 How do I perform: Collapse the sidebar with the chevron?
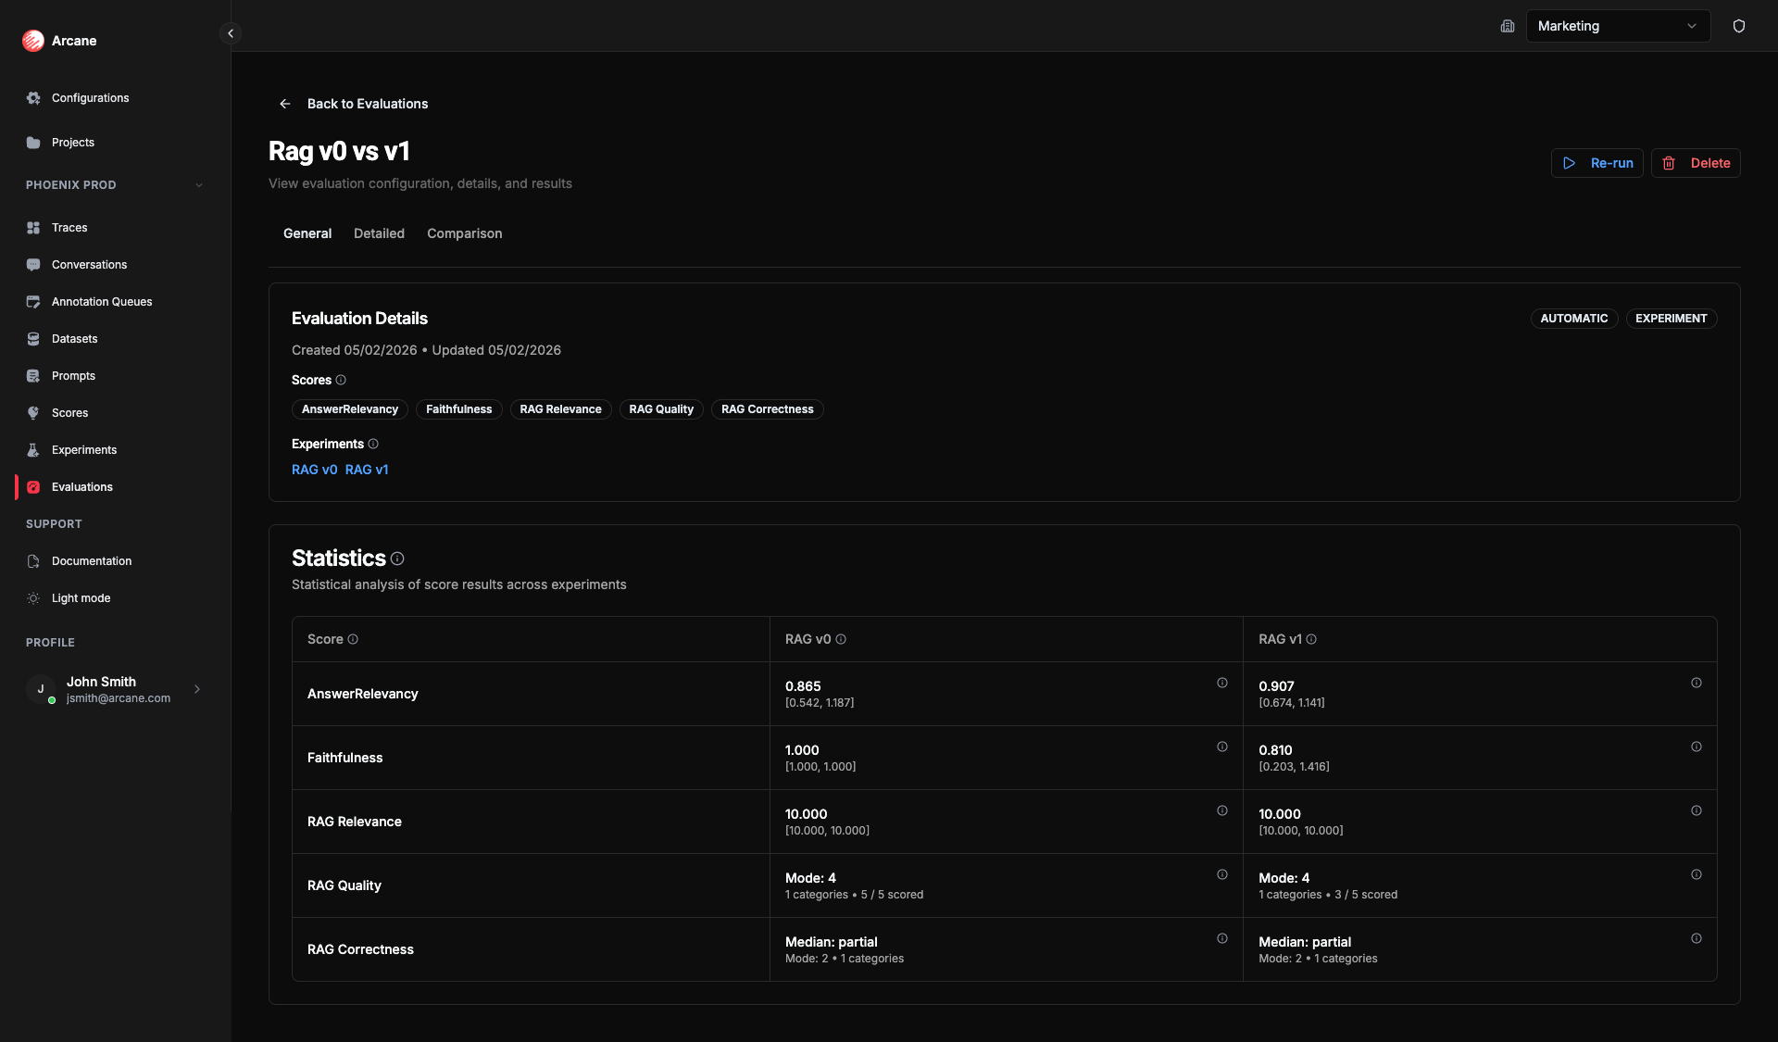[230, 32]
